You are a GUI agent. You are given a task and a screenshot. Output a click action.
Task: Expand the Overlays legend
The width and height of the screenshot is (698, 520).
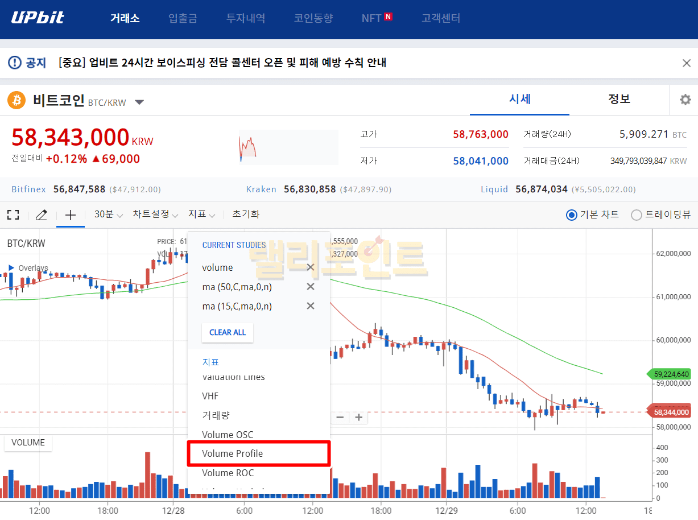11,268
